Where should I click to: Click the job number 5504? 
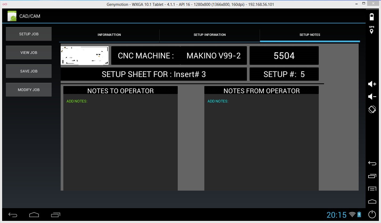(284, 55)
